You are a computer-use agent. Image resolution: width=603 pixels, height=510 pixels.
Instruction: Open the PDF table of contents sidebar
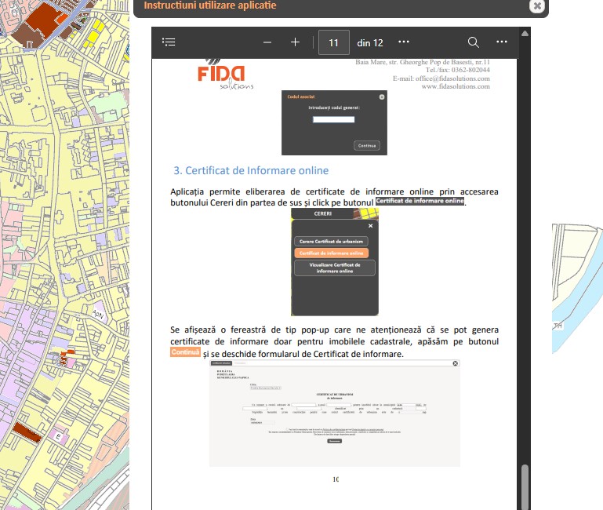(x=169, y=42)
